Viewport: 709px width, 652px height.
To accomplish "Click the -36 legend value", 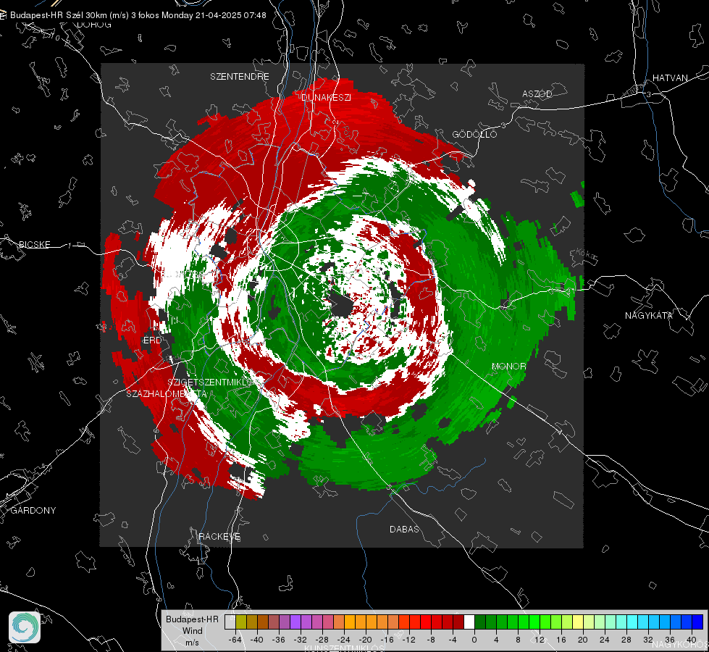I will coord(279,640).
